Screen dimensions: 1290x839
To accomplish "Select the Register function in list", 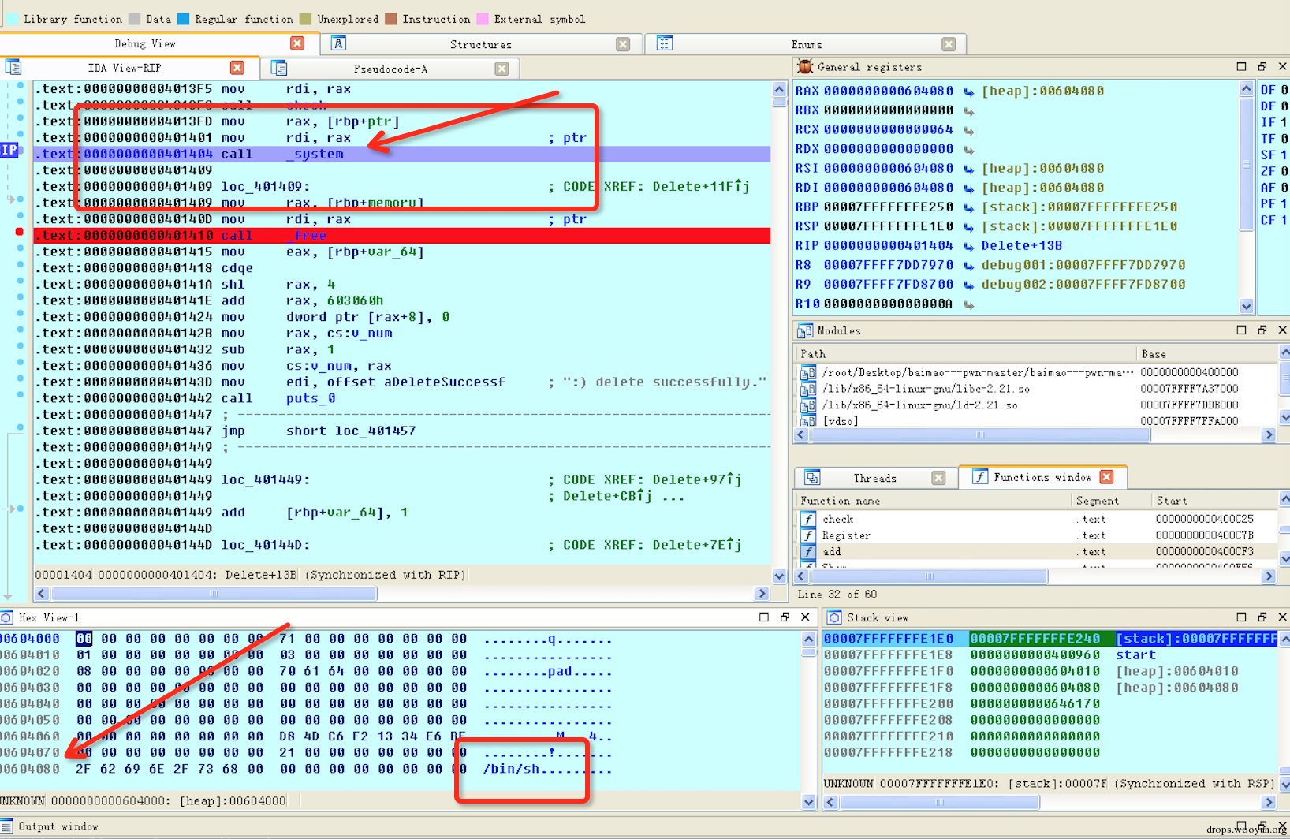I will point(846,535).
